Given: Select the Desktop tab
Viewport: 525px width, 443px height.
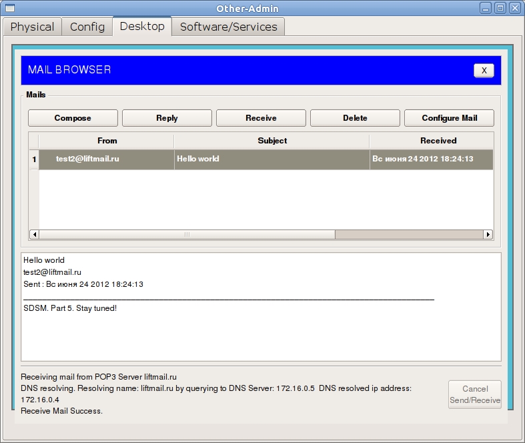Looking at the screenshot, I should 142,27.
